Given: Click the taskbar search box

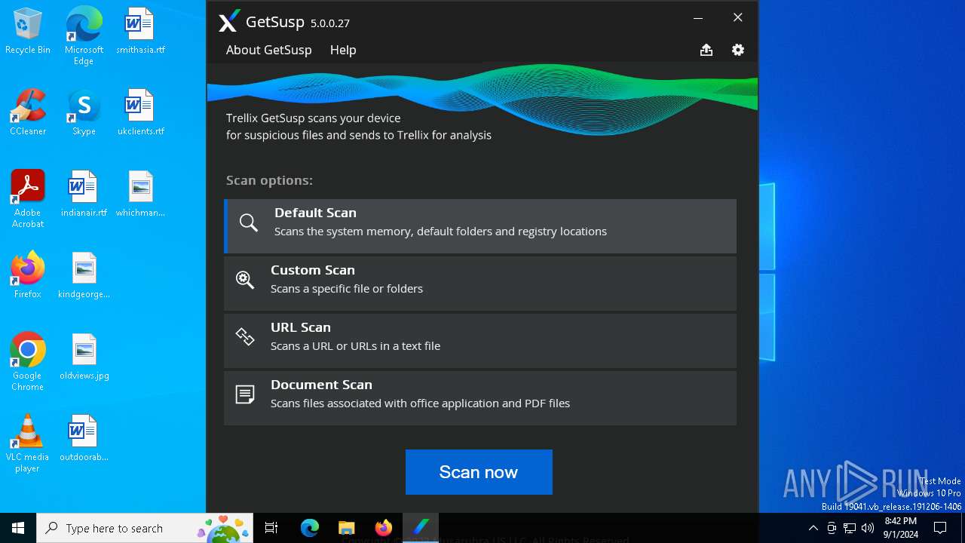Looking at the screenshot, I should point(145,528).
